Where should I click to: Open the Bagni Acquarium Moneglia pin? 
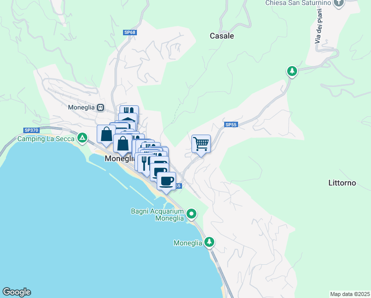pos(191,214)
